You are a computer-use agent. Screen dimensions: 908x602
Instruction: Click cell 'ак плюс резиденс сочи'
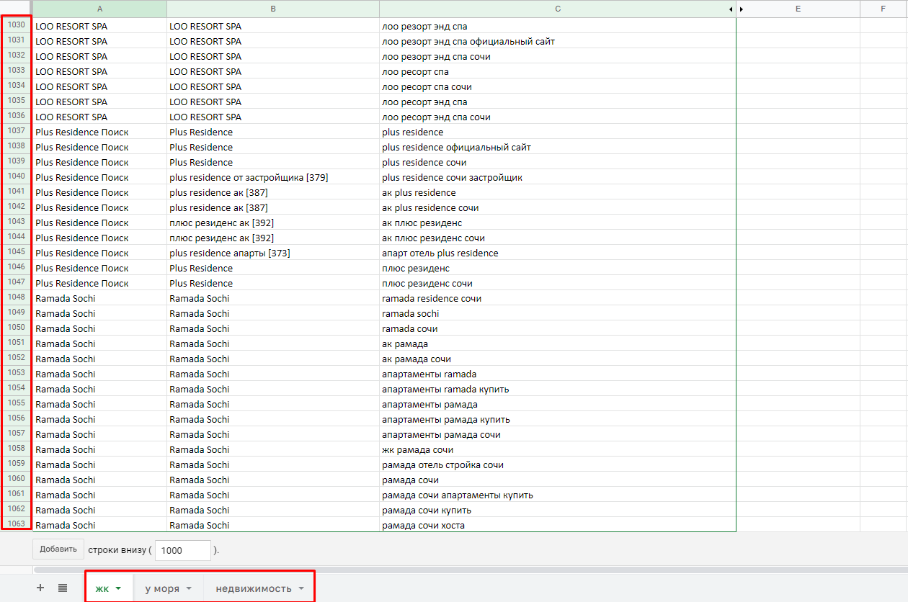pyautogui.click(x=558, y=238)
